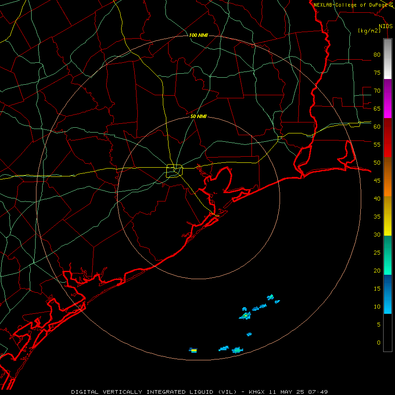Image resolution: width=395 pixels, height=395 pixels.
Task: Click the 50 value beside the color bar
Action: tap(377, 162)
